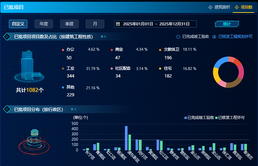Image resolution: width=258 pixels, height=166 pixels.
Task: Click the diamond icon on 建筑面积 tab
Action: [x=210, y=7]
